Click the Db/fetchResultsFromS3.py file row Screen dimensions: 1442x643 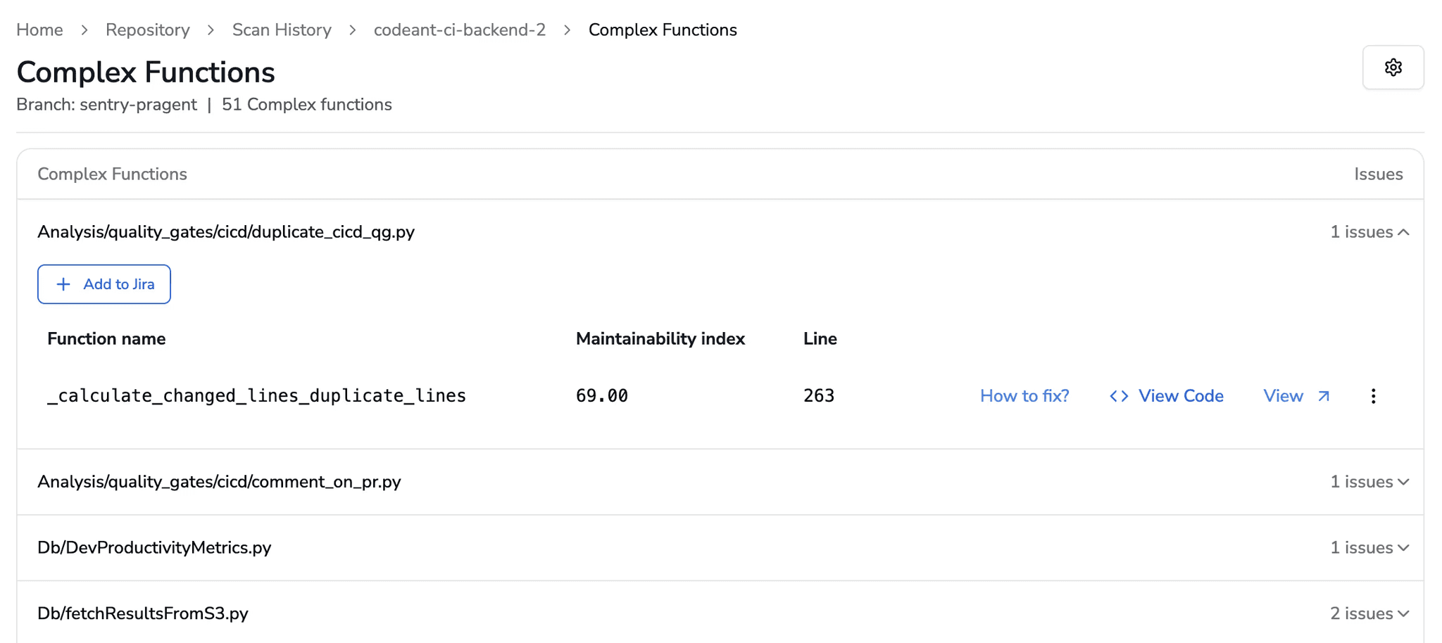720,613
